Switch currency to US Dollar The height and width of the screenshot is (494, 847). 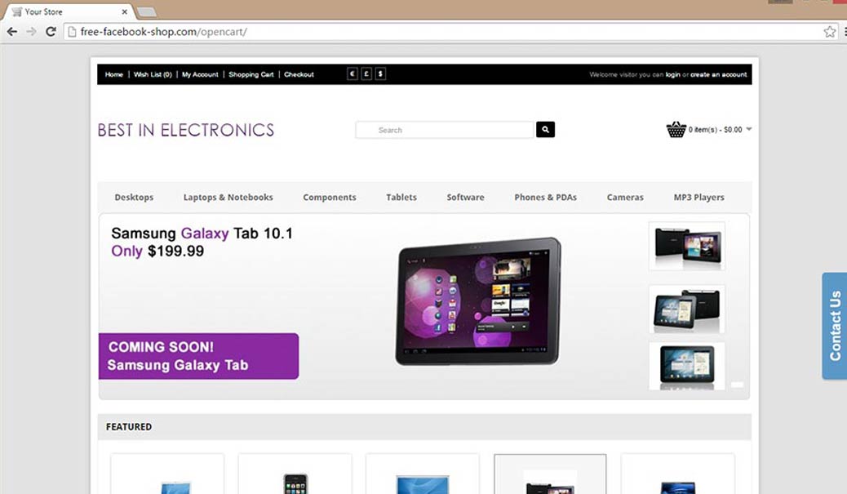click(x=380, y=74)
